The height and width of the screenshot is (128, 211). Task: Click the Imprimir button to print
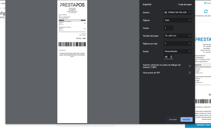coord(187,119)
